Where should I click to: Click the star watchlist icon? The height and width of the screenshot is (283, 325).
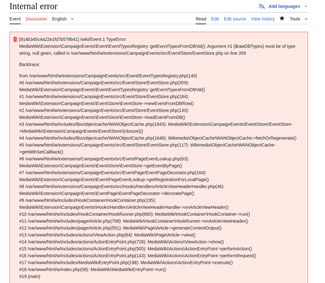282,19
